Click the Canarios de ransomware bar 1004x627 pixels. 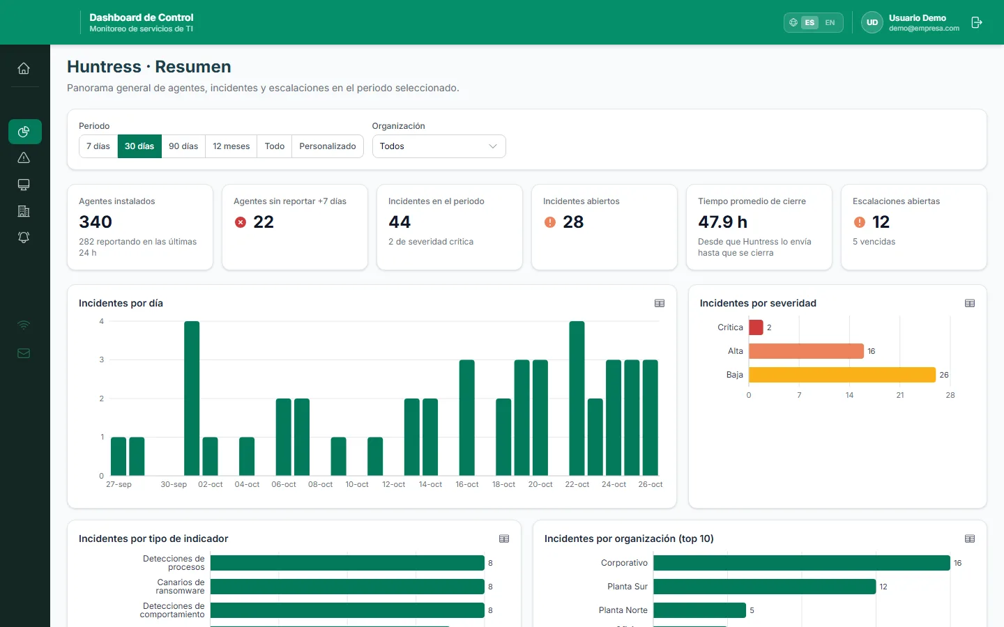coord(347,587)
